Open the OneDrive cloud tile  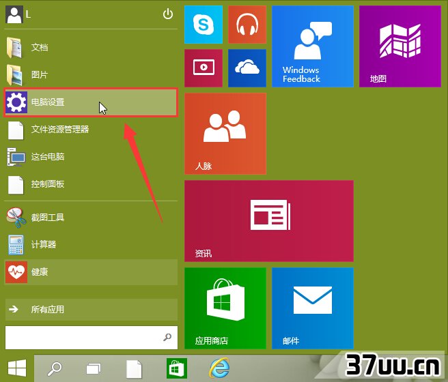pos(247,68)
